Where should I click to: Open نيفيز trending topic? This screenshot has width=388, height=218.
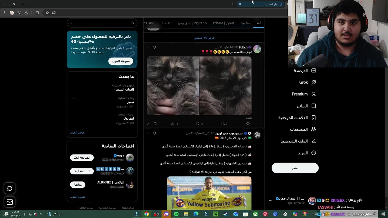pos(124,102)
